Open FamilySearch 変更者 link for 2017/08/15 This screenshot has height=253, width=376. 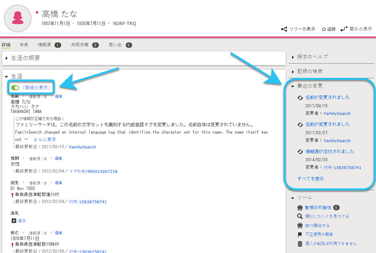click(x=337, y=113)
